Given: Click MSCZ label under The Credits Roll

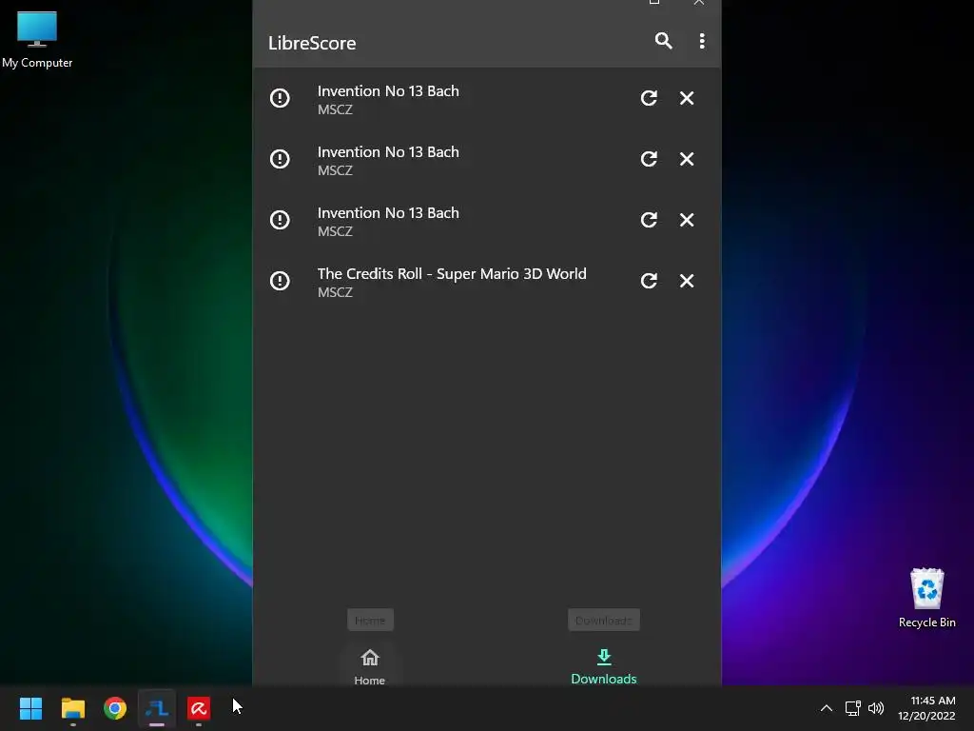Looking at the screenshot, I should pos(335,292).
